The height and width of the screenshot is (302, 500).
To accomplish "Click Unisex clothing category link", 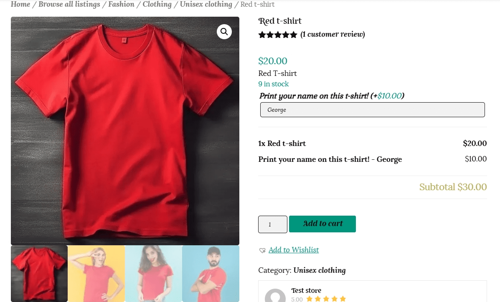I will [320, 270].
